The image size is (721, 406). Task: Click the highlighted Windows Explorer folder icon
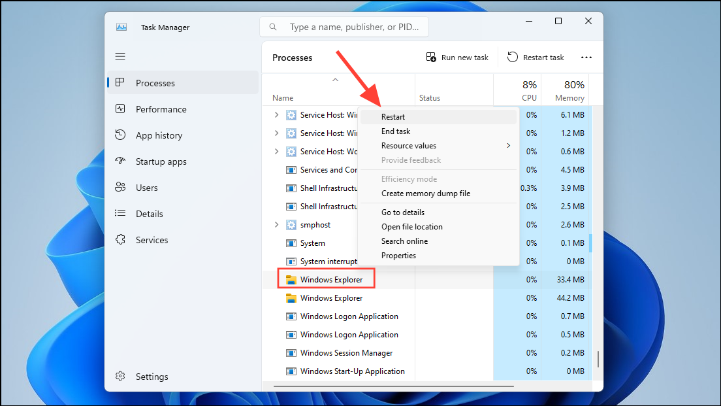point(291,279)
